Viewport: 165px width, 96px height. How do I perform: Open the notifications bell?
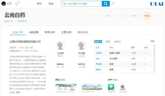tap(16, 4)
